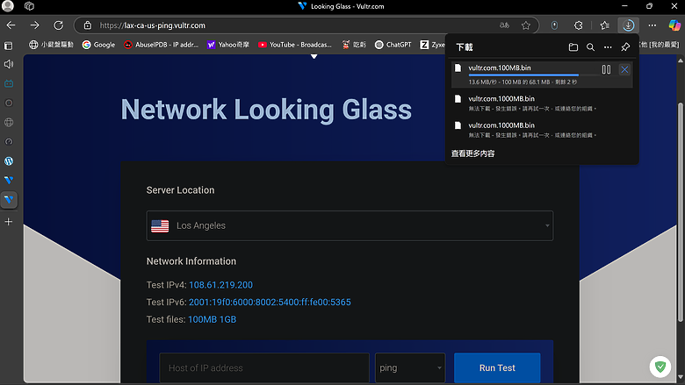The height and width of the screenshot is (385, 685).
Task: Open more options in downloads panel
Action: [608, 47]
